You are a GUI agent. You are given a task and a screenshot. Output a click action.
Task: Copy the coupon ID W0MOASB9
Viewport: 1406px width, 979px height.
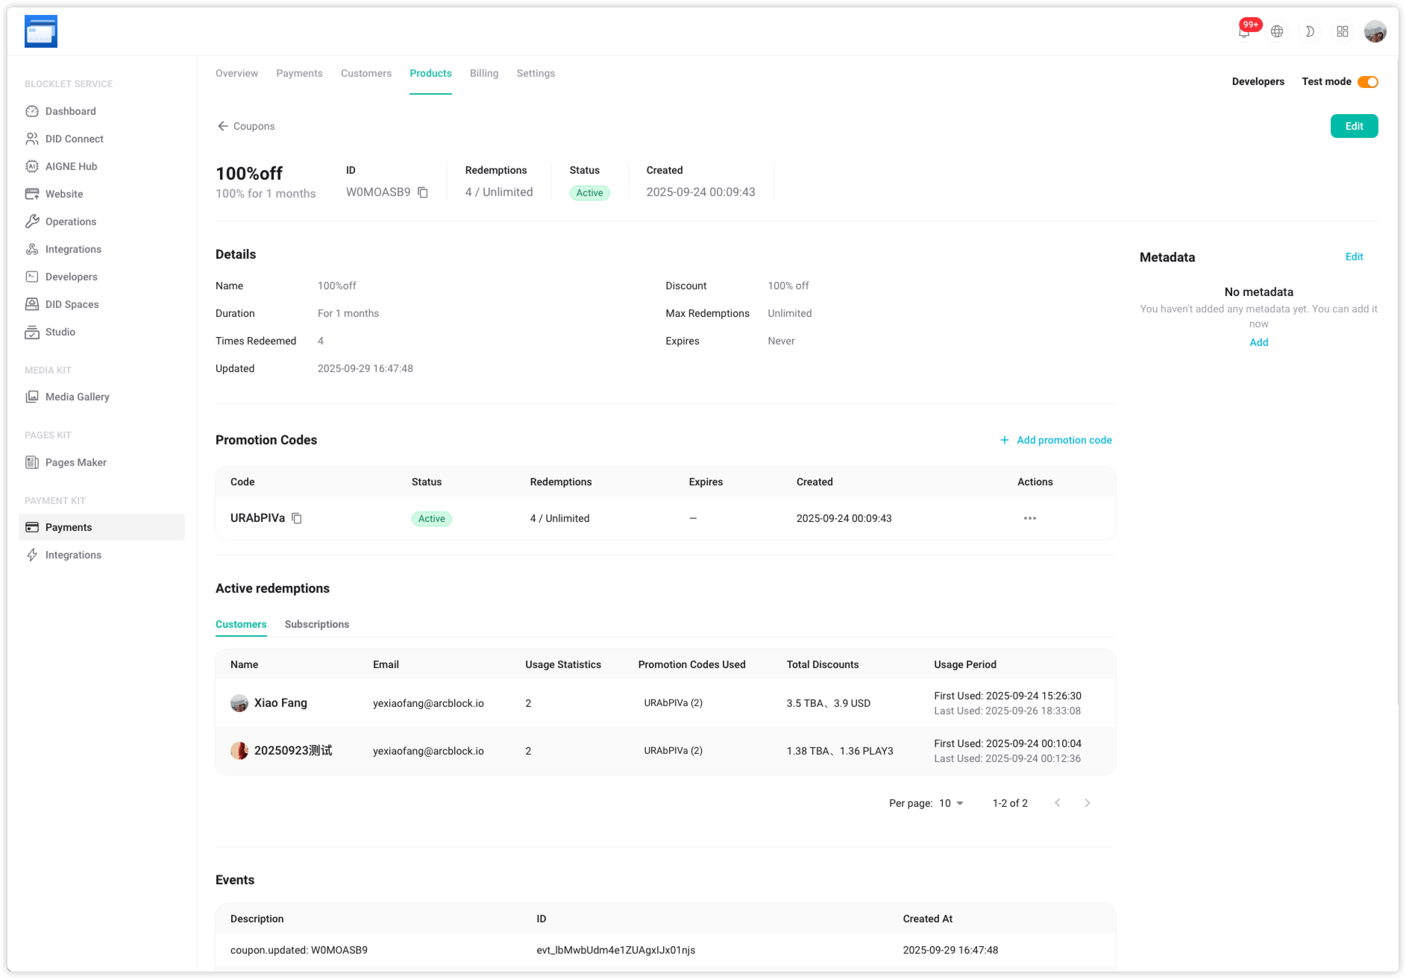coord(423,192)
